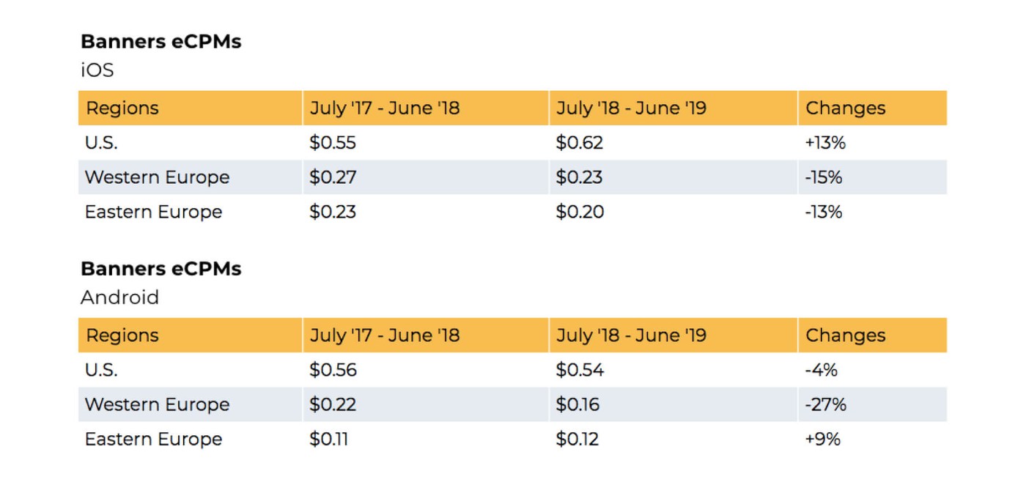Select the $0.56 Android U.S. value

coord(333,370)
